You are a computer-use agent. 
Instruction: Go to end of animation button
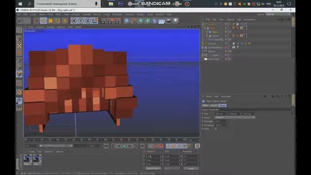click(x=142, y=146)
